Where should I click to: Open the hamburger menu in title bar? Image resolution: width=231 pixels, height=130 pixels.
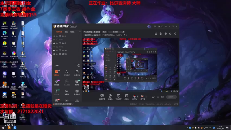[x=166, y=27]
